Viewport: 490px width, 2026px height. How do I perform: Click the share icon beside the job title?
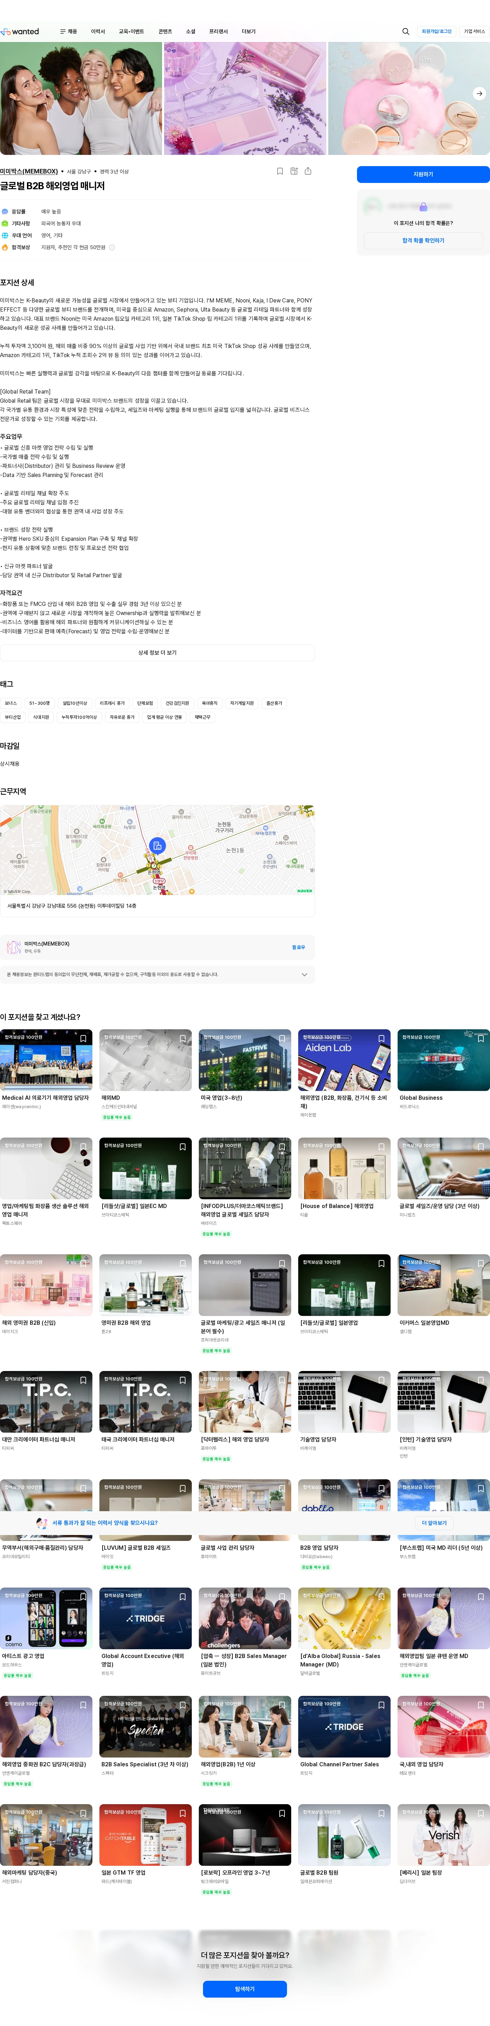pyautogui.click(x=308, y=171)
